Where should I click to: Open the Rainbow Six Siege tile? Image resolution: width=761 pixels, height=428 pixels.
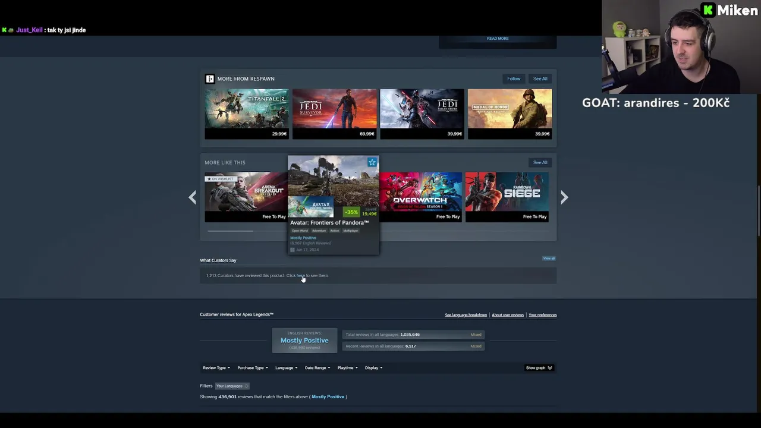coord(507,197)
